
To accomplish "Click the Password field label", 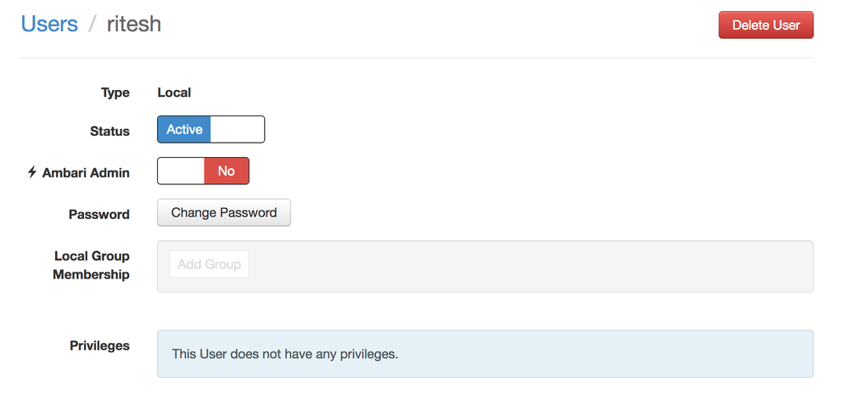I will pos(99,214).
